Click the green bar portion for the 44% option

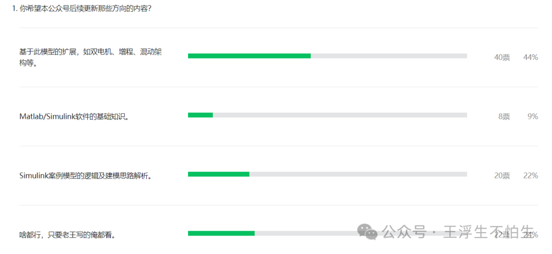click(249, 56)
